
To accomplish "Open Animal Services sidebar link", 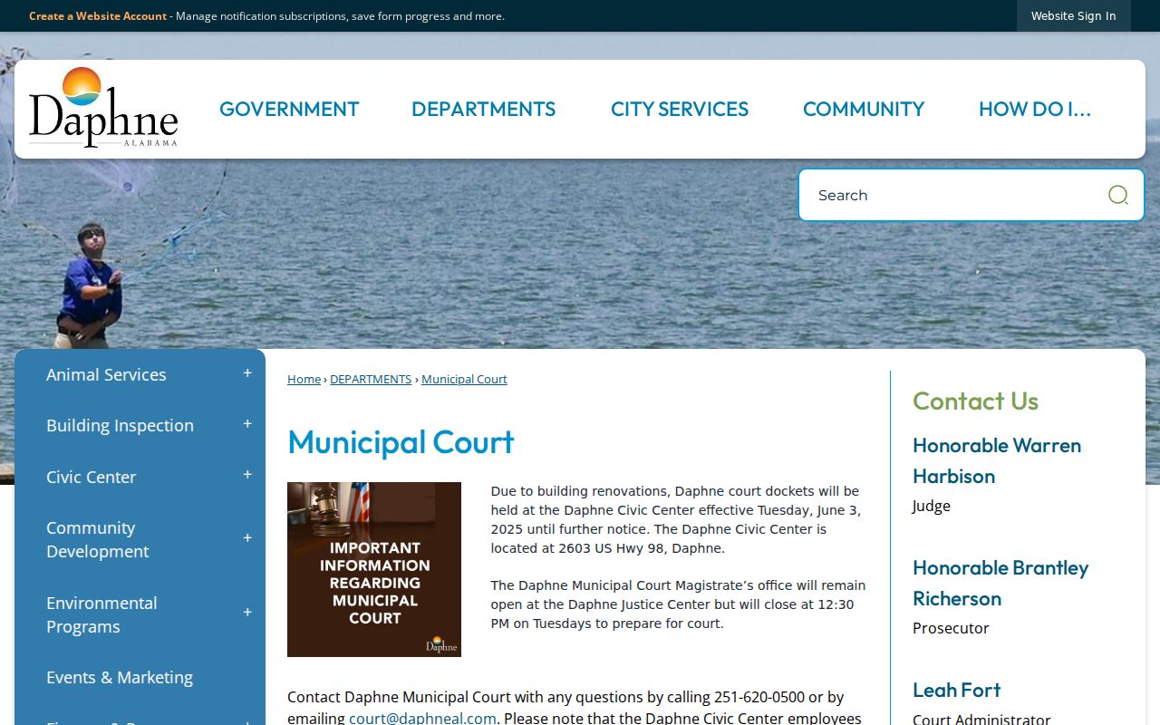I will click(106, 374).
